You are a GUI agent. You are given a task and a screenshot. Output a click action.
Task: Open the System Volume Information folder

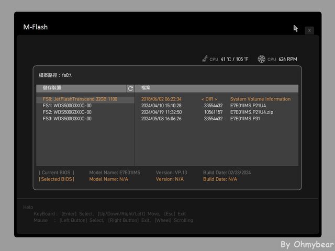click(x=260, y=99)
